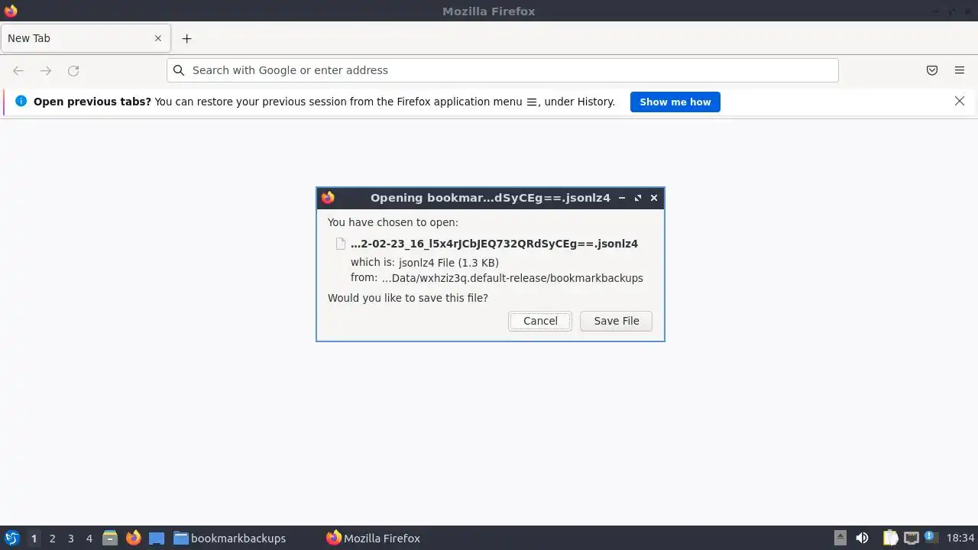978x550 pixels.
Task: Open the network status tray icon
Action: click(912, 539)
